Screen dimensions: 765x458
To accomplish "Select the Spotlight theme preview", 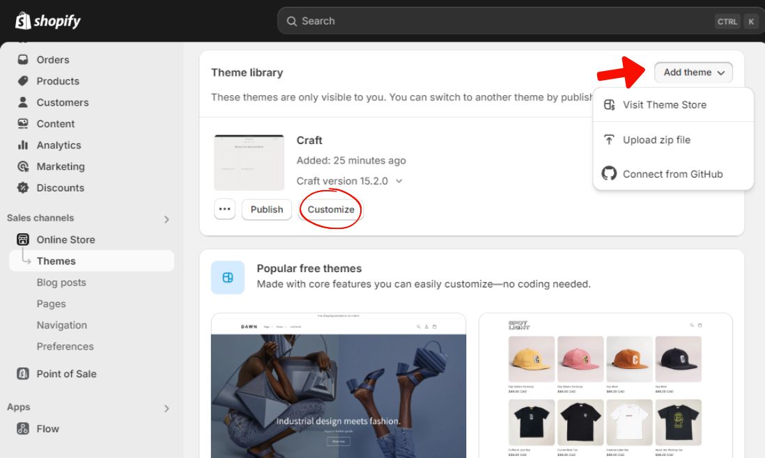I will pyautogui.click(x=605, y=386).
